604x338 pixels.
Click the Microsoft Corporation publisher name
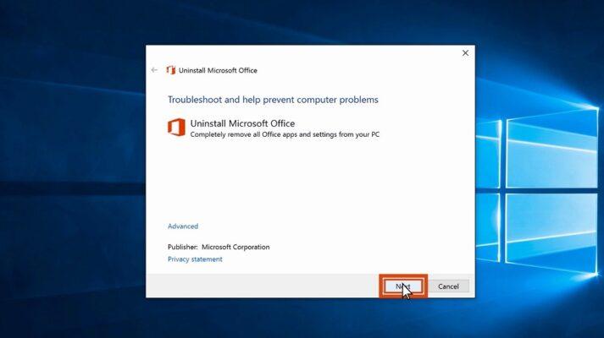(x=236, y=247)
